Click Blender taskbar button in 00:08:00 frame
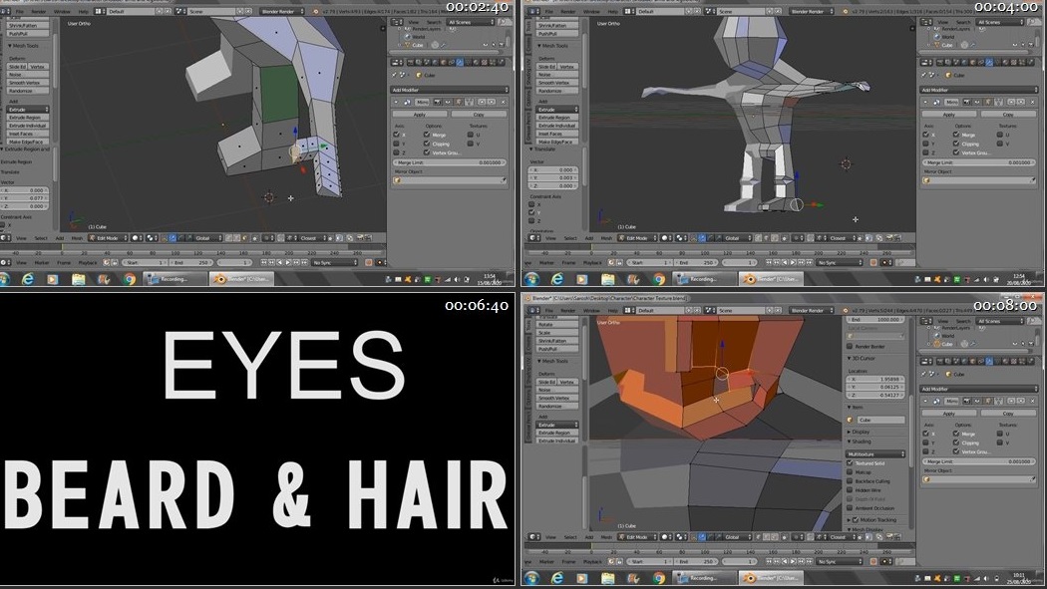The height and width of the screenshot is (589, 1047). (771, 578)
